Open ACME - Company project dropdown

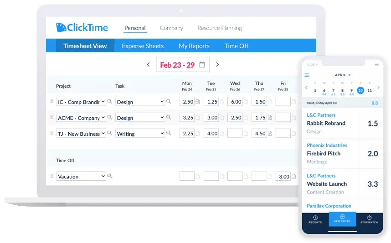(x=81, y=118)
